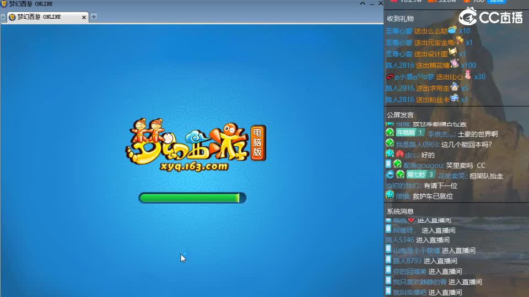The image size is (529, 297).
Task: Select the 收到礼物 section header
Action: tap(400, 19)
